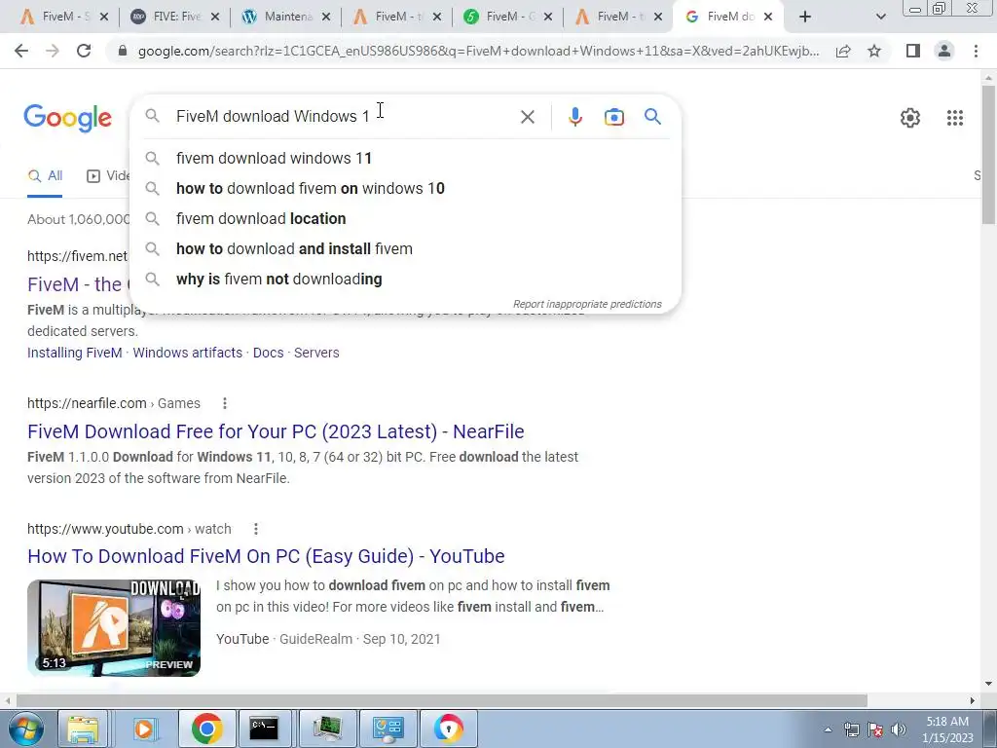
Task: Open the Servers sitelink
Action: coord(316,353)
